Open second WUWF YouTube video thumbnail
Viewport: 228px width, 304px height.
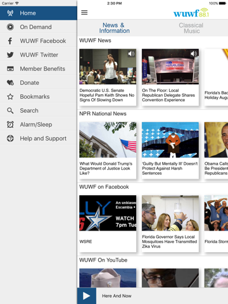[170, 278]
